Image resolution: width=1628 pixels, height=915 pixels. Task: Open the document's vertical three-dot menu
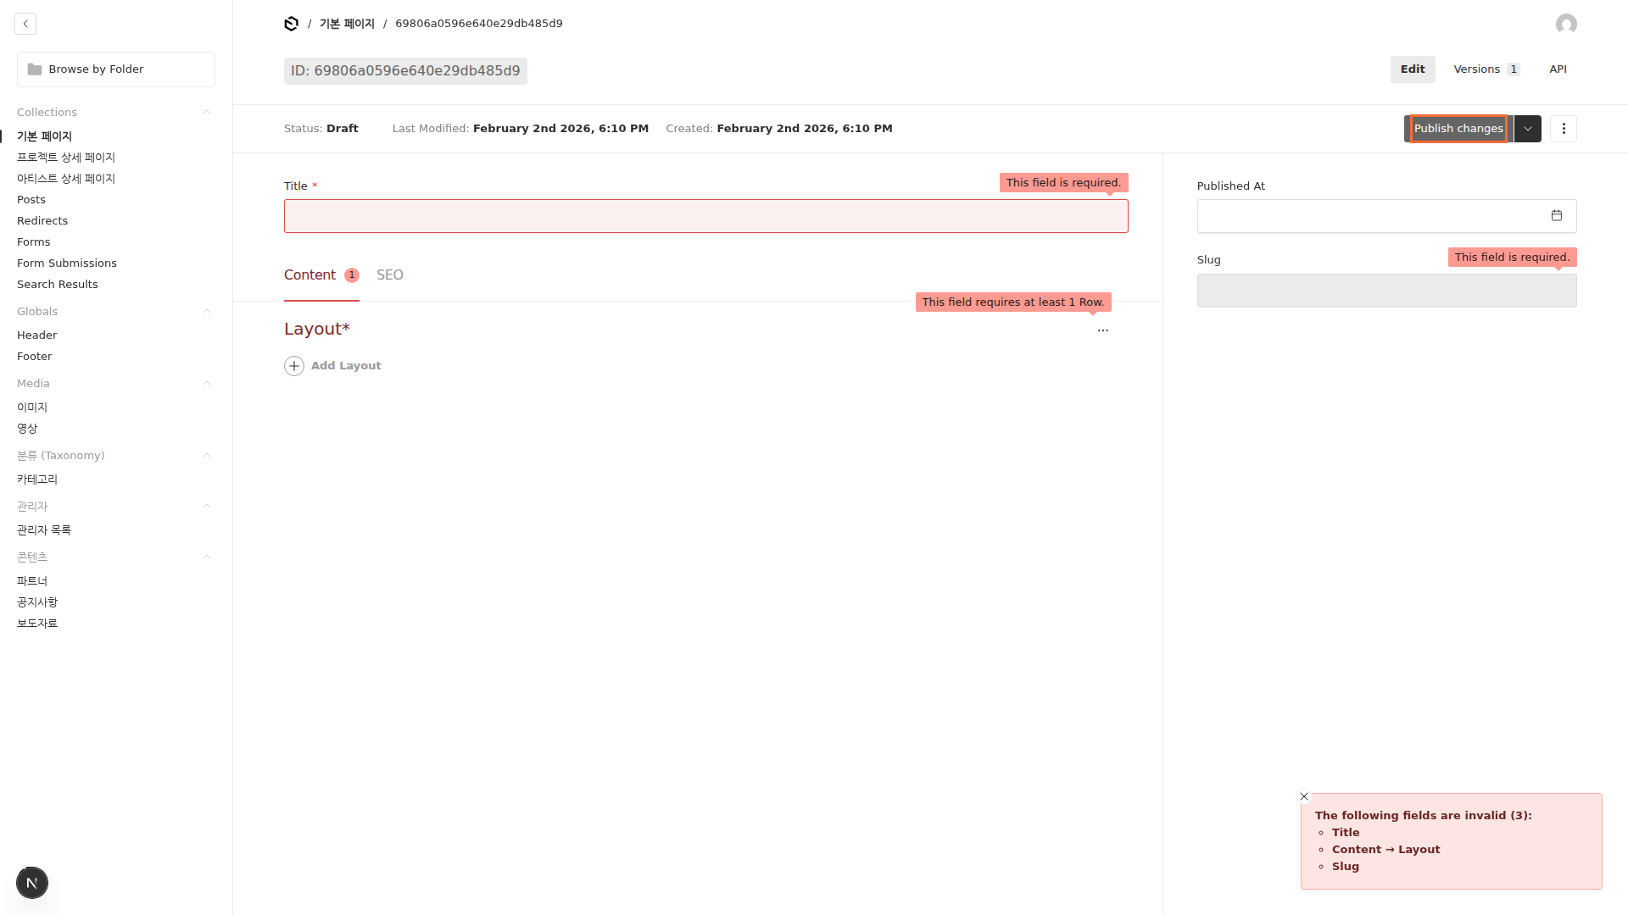pos(1564,129)
